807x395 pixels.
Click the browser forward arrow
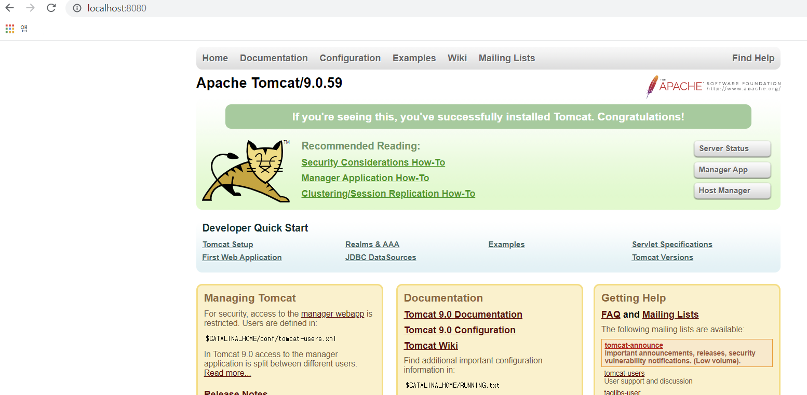coord(30,8)
